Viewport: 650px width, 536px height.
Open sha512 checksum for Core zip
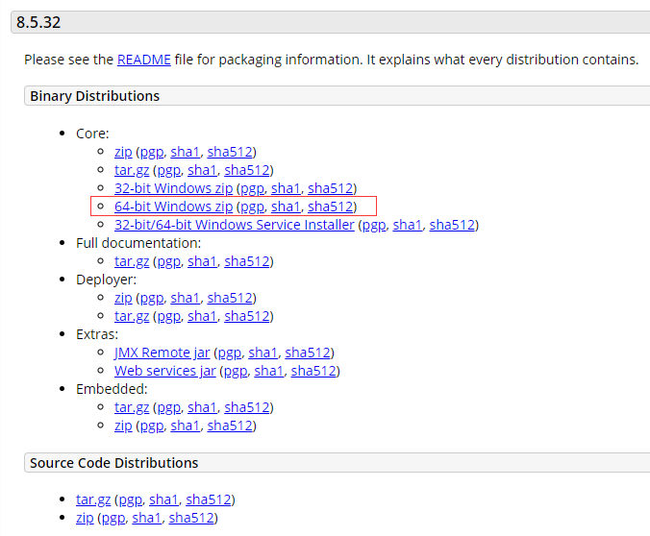(230, 152)
